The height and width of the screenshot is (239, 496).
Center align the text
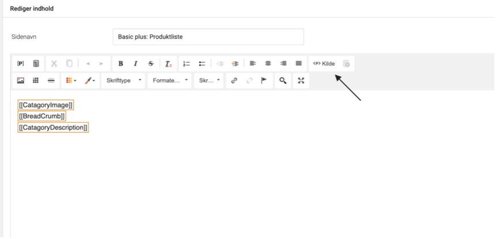coord(268,64)
